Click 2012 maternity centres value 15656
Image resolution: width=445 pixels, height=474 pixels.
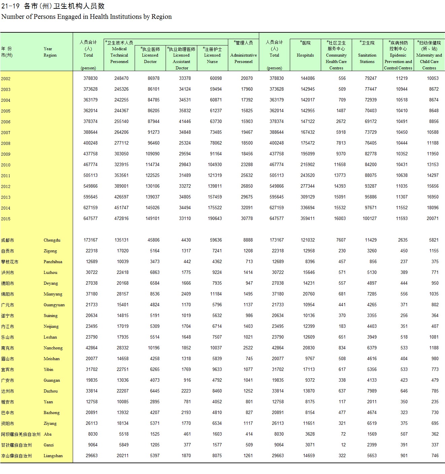(433, 186)
